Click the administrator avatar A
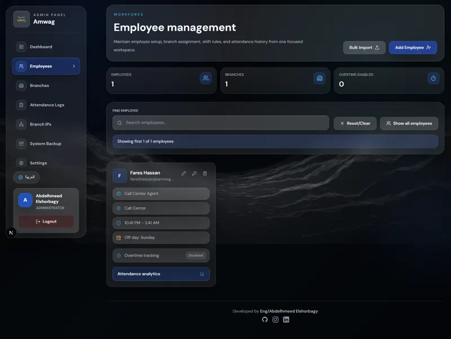Viewport: 451px width, 339px height. 25,200
